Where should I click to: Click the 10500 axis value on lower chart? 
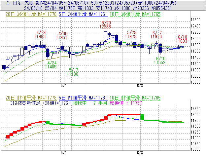195,149
